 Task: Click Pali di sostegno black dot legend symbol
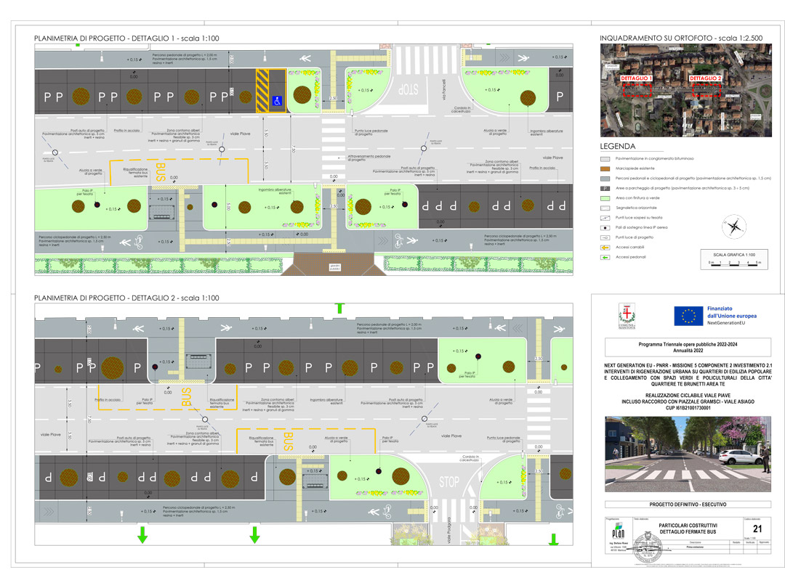pyautogui.click(x=604, y=227)
